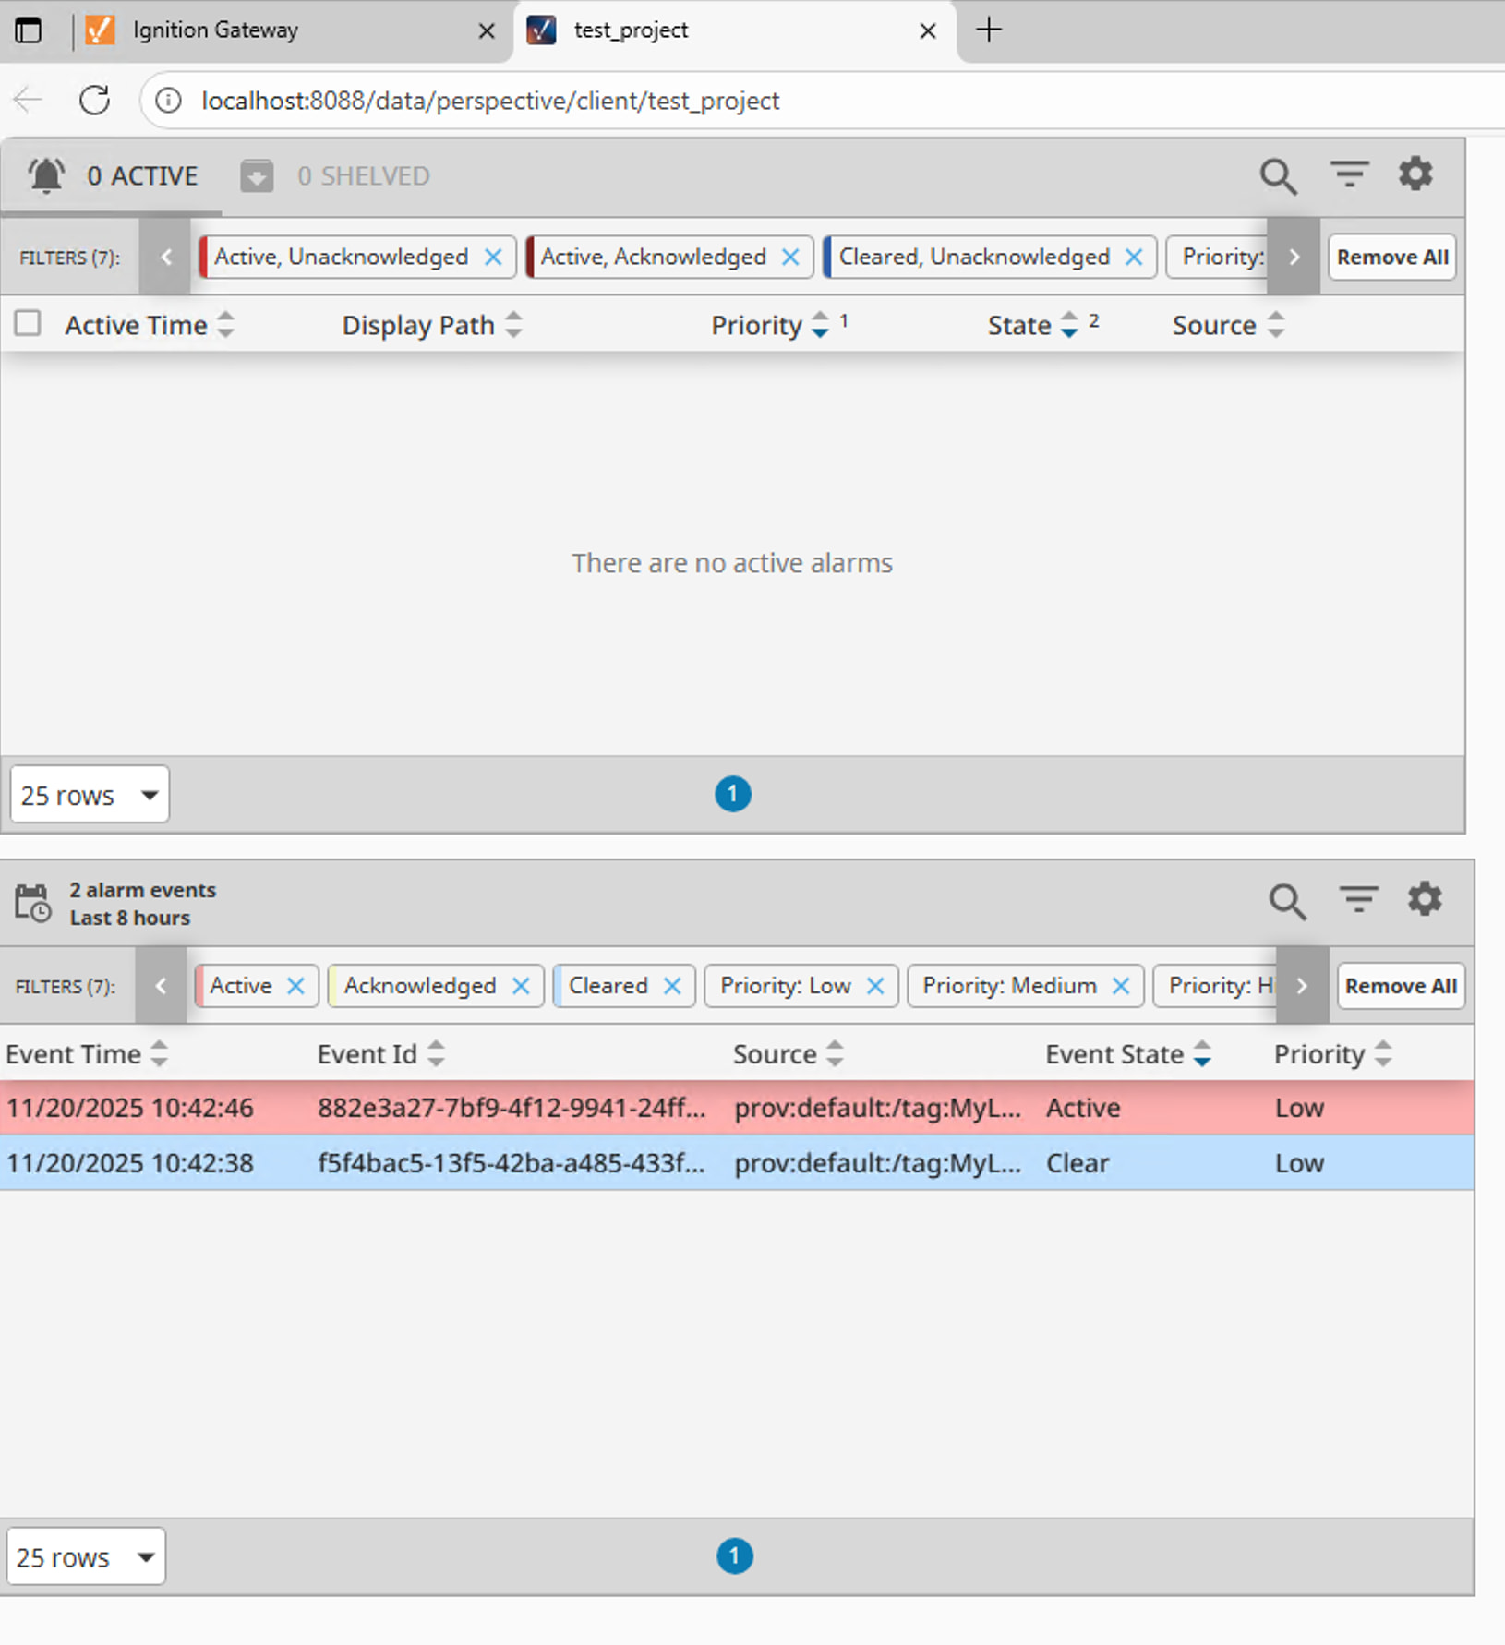Reload the browser page
This screenshot has height=1645, width=1505.
click(94, 100)
